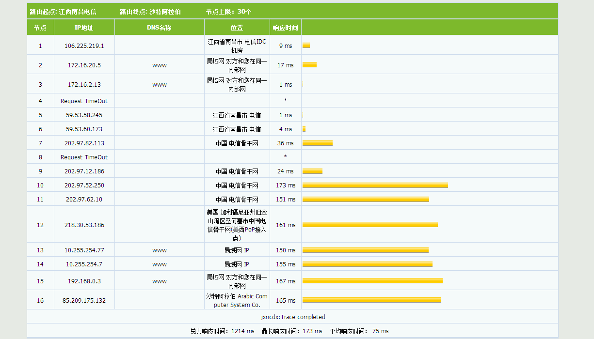Screen dimensions: 594x339
Task: Click 总共响应时间: 1214 ms summary
Action: pos(222,331)
